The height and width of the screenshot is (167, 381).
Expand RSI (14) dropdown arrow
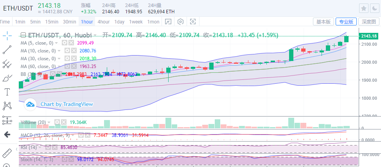40,147
